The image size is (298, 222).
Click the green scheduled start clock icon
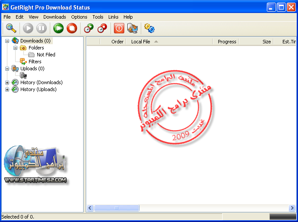(x=89, y=28)
